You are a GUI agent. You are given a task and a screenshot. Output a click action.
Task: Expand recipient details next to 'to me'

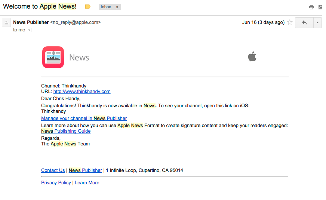(x=29, y=30)
